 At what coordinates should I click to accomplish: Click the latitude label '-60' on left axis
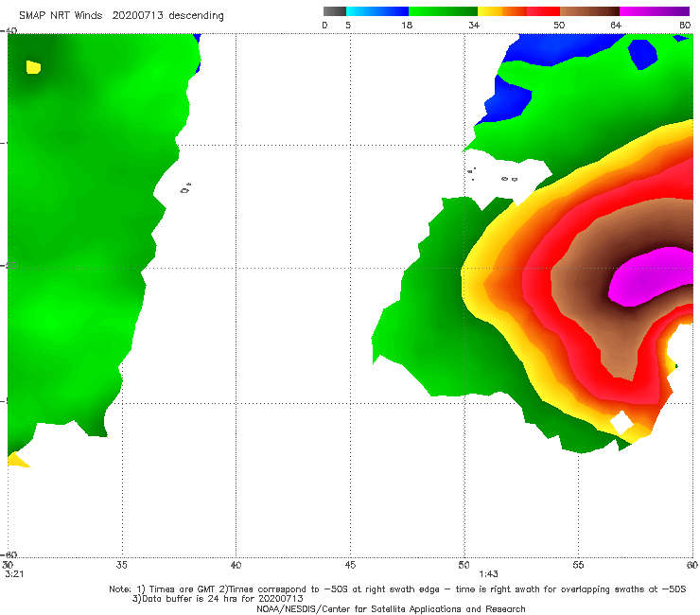click(x=10, y=554)
